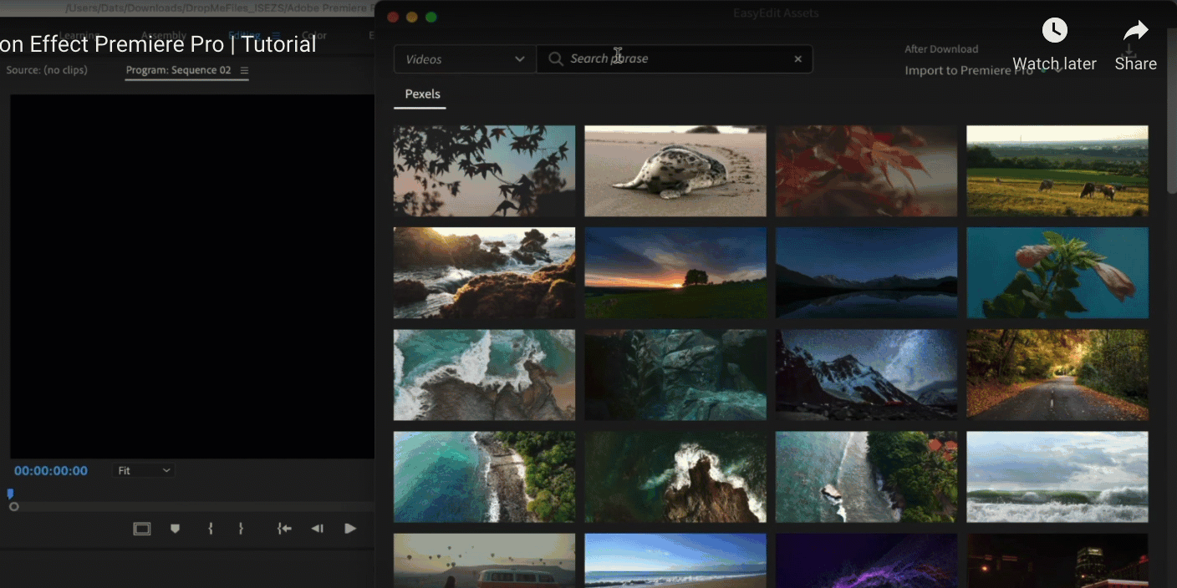
Task: Select the red autumn leaves video thumbnail
Action: [866, 171]
